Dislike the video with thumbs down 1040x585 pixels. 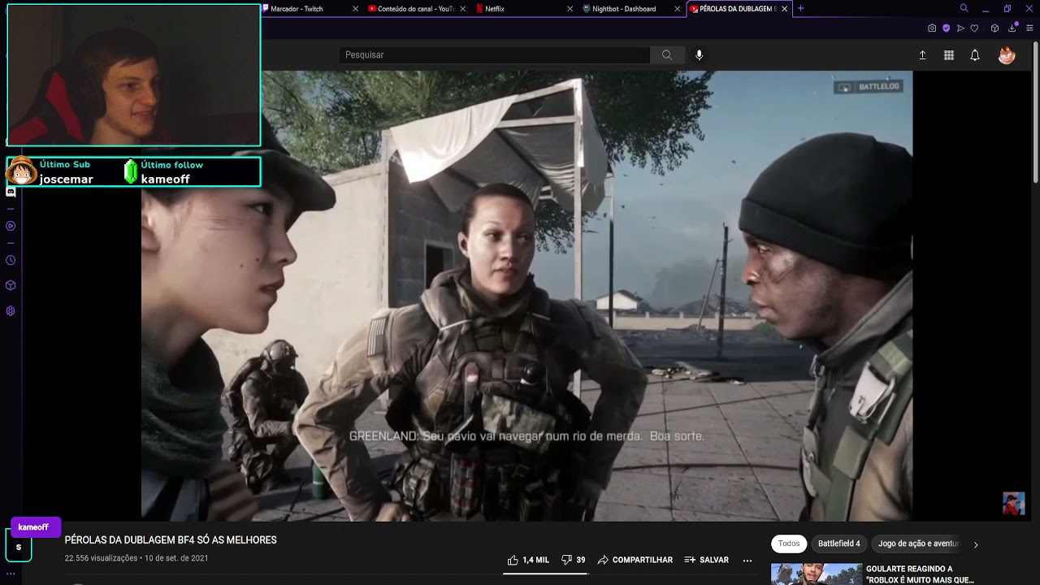point(573,560)
